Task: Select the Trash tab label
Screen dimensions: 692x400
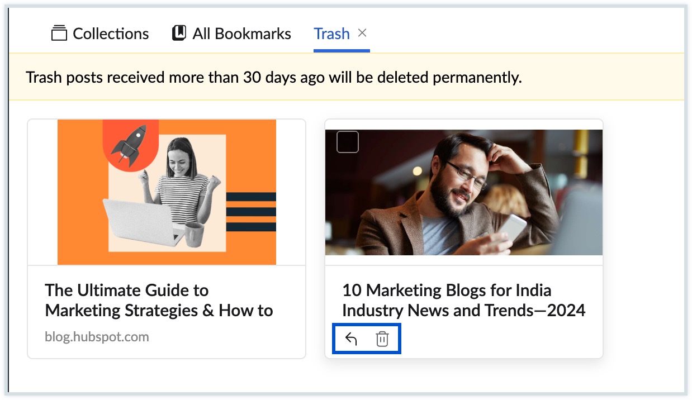Action: click(x=331, y=34)
